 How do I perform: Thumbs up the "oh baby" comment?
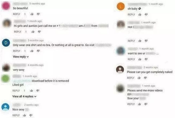(140, 14)
